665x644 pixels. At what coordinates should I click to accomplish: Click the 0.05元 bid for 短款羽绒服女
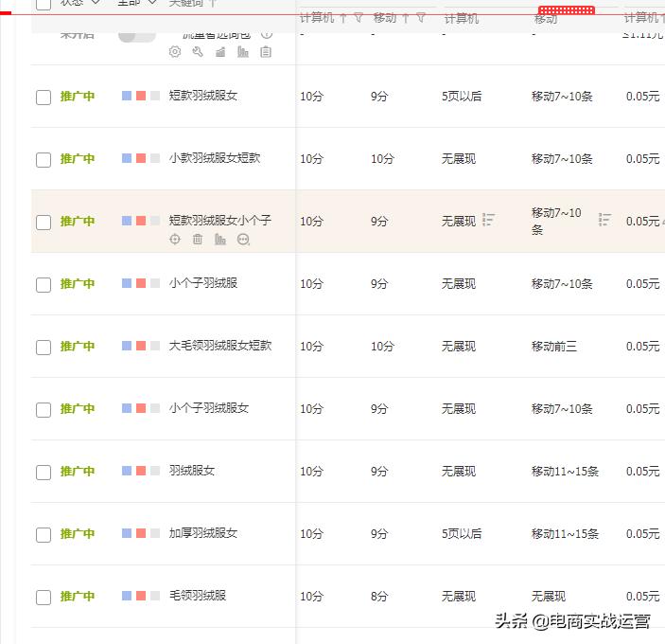(642, 97)
